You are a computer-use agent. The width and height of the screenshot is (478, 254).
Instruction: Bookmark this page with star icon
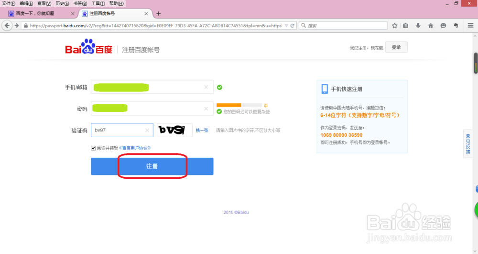[x=394, y=26]
